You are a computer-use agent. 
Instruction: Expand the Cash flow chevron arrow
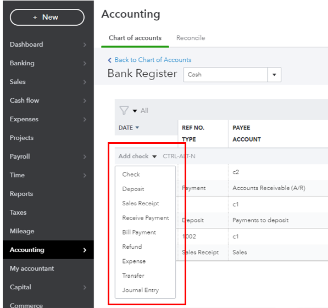85,100
